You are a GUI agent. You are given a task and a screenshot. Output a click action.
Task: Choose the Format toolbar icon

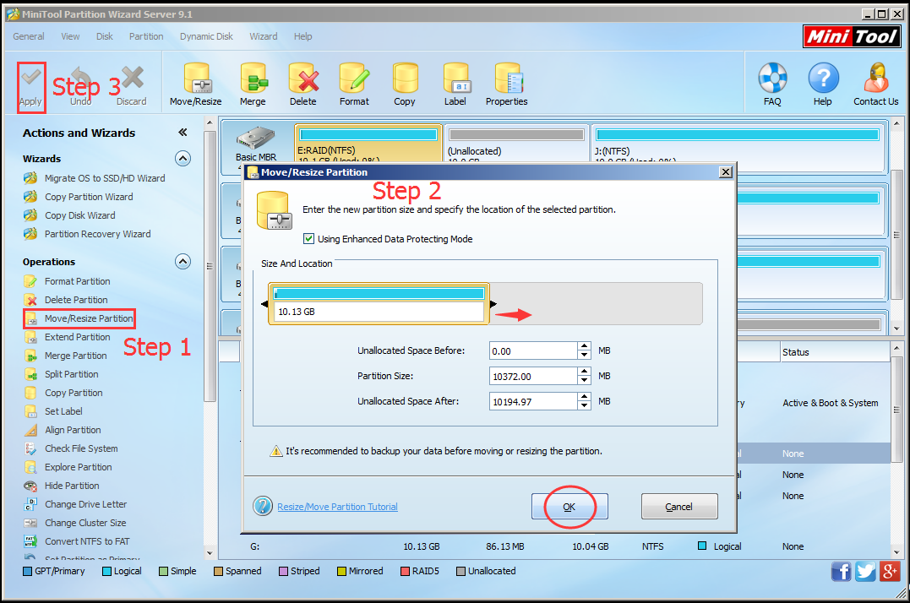354,79
